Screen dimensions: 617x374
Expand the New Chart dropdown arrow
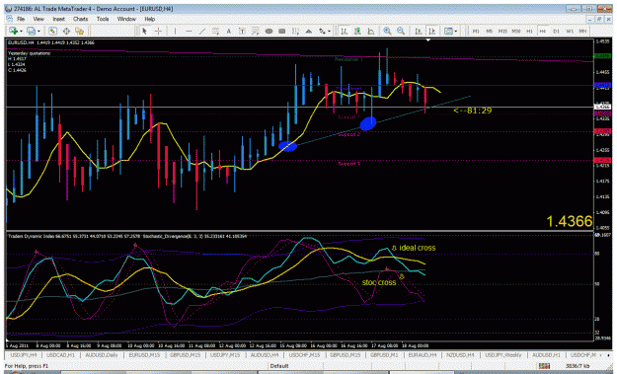pyautogui.click(x=21, y=31)
